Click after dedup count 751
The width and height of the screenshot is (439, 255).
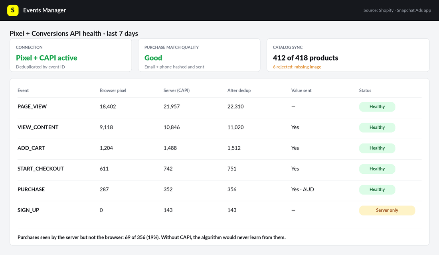pyautogui.click(x=232, y=169)
